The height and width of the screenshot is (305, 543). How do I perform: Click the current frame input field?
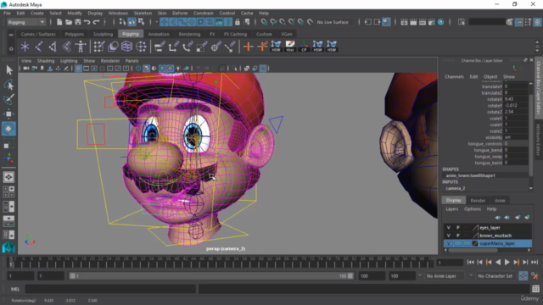450,263
